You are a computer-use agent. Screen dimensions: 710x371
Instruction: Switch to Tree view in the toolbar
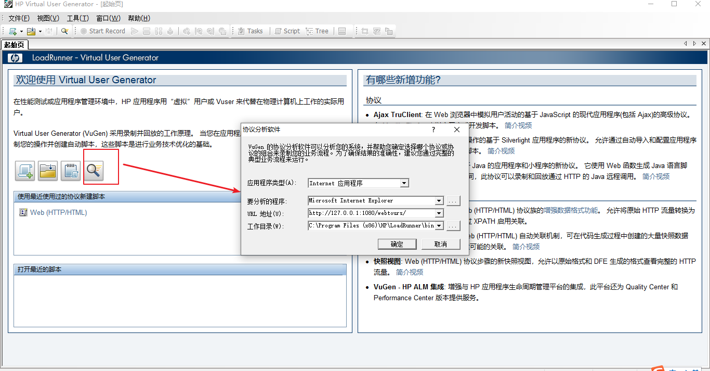(x=318, y=31)
